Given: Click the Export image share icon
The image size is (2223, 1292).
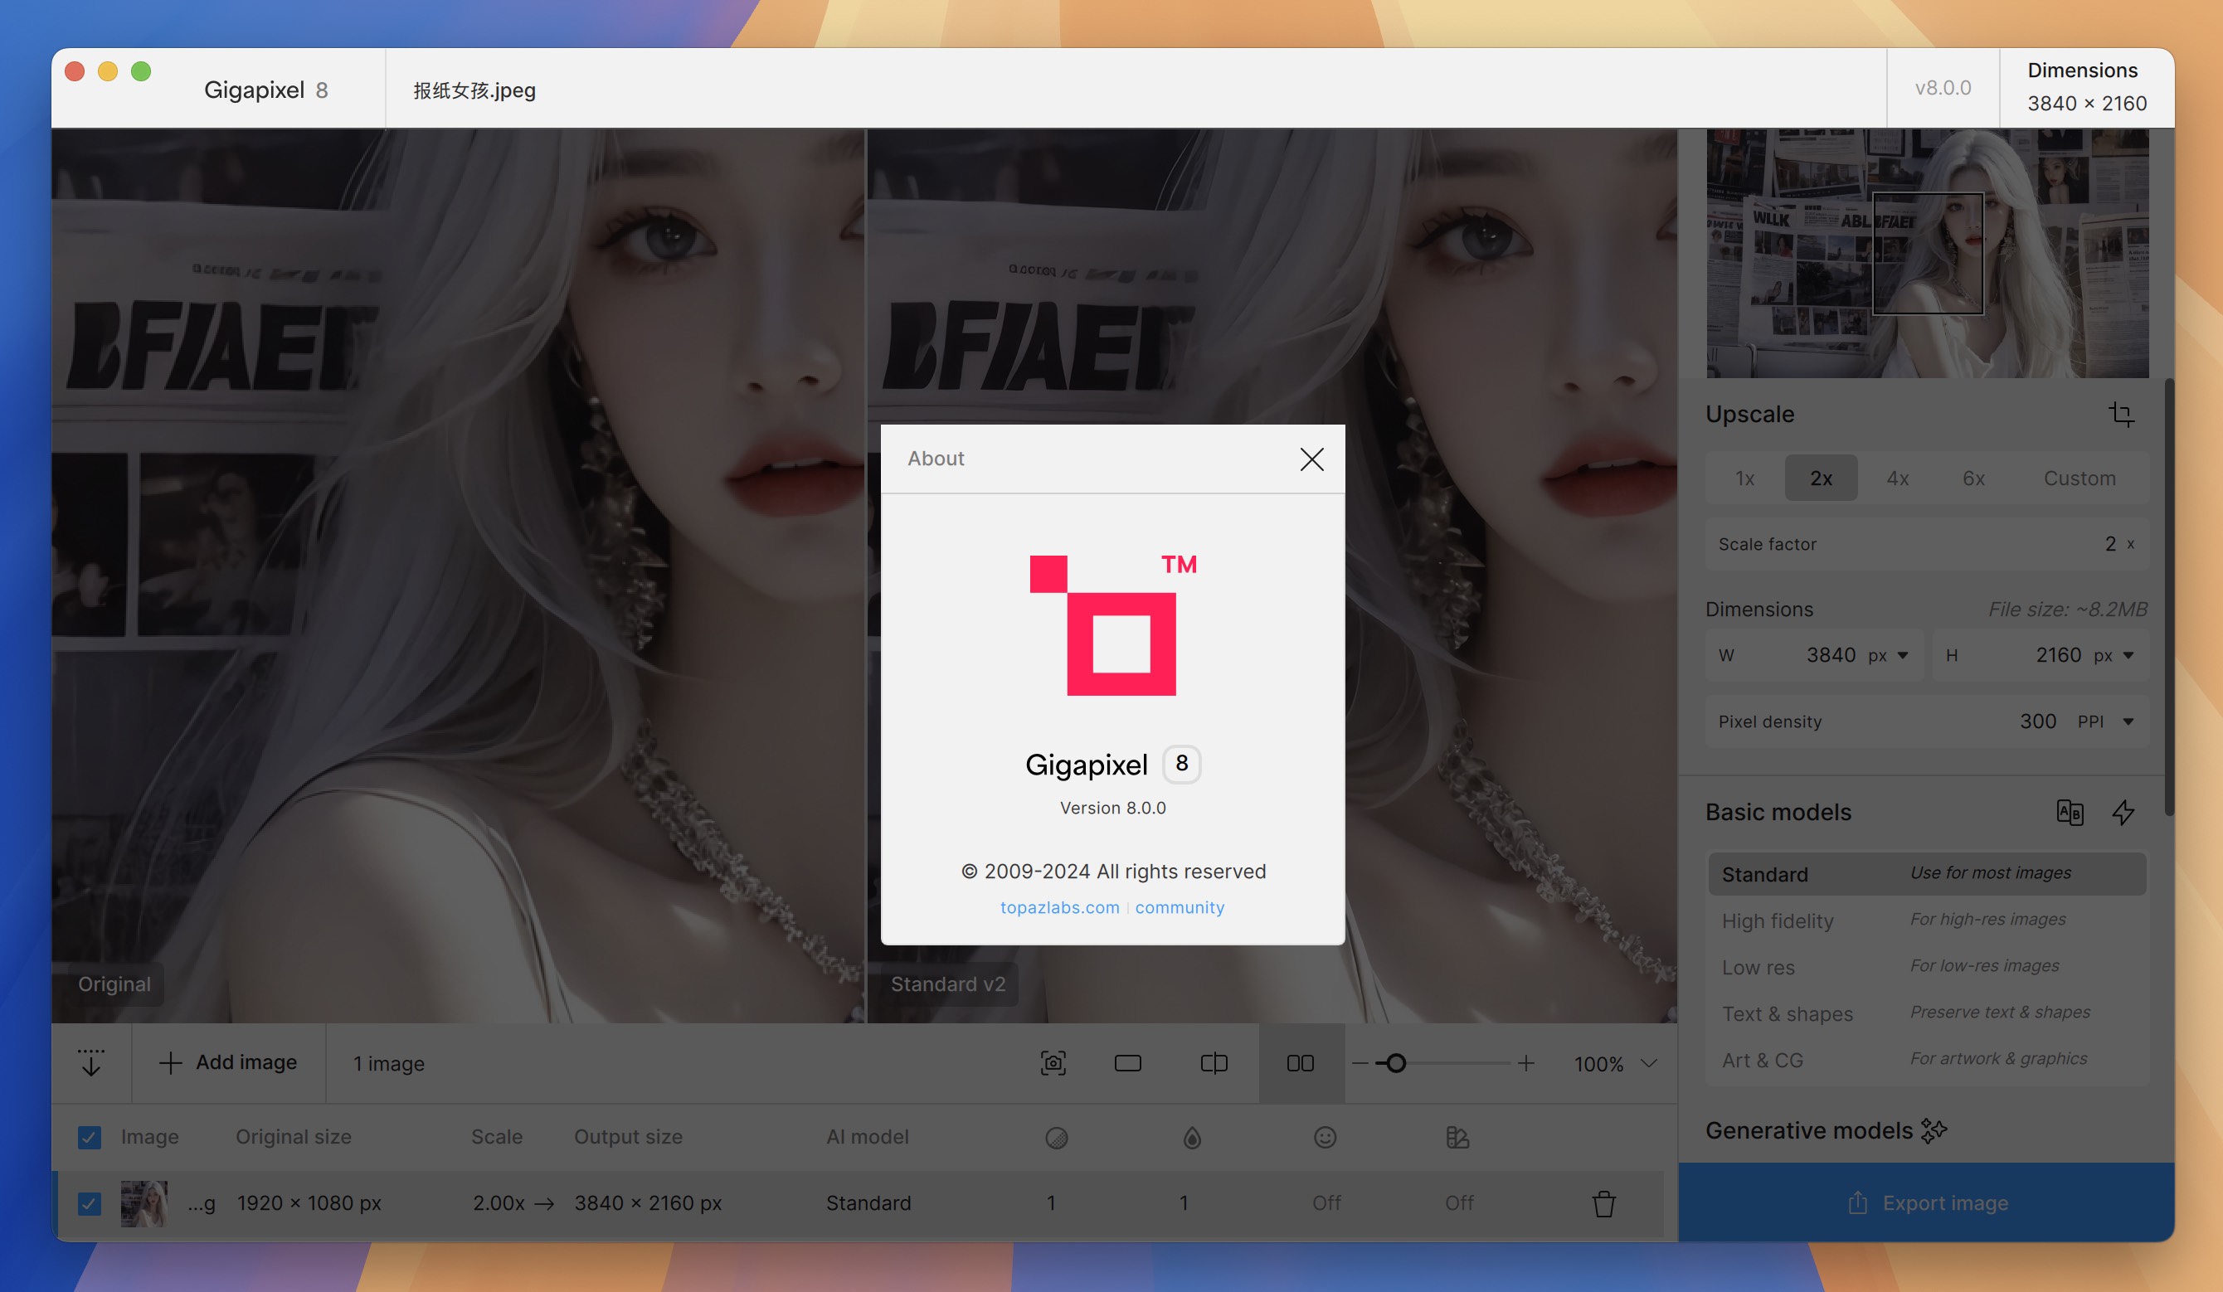Looking at the screenshot, I should coord(1857,1203).
